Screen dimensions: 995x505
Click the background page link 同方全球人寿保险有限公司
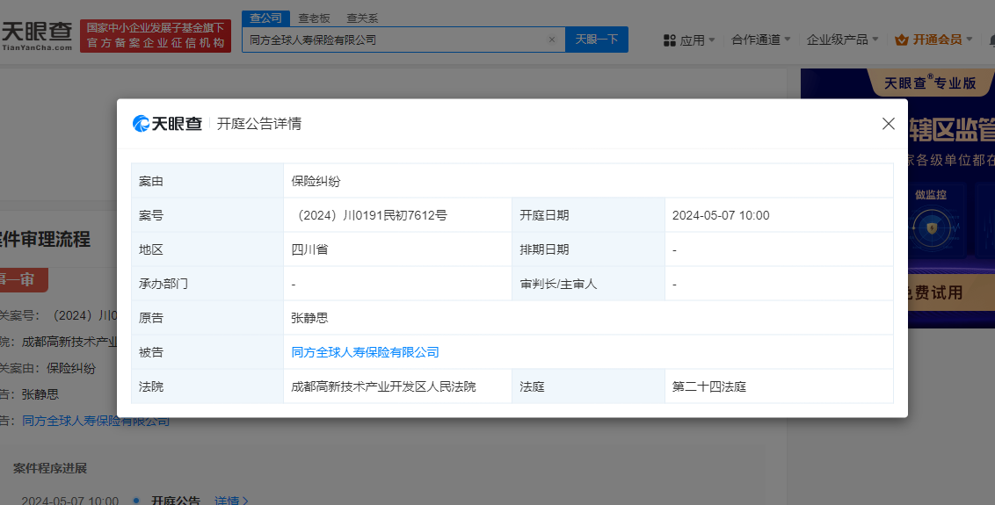pos(96,420)
